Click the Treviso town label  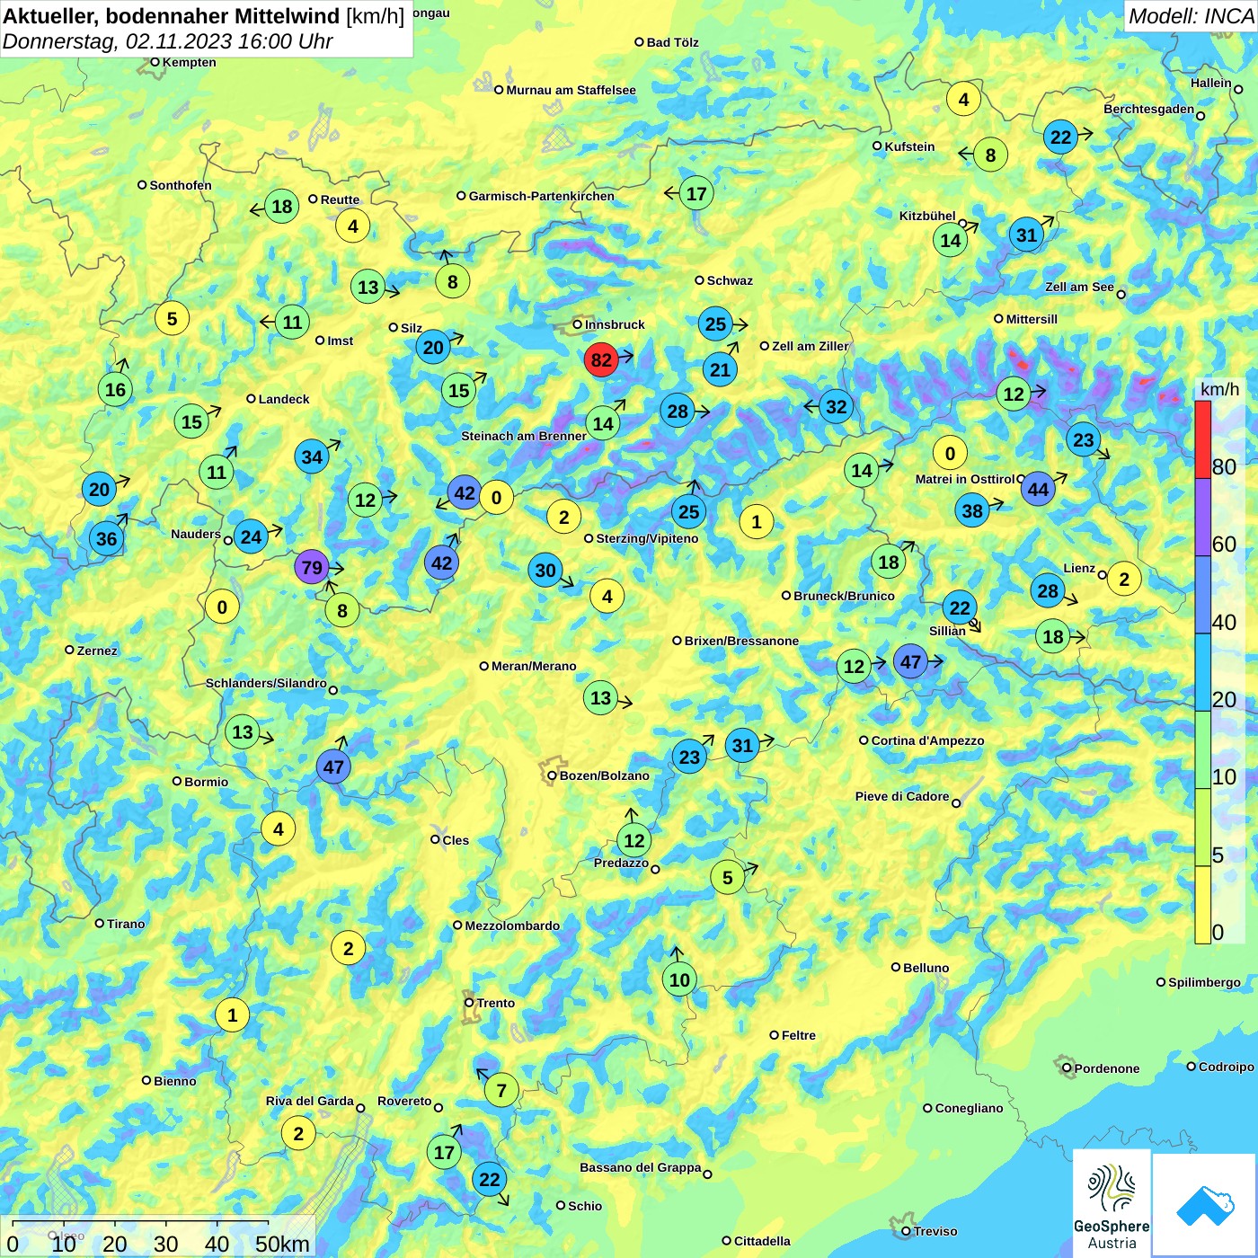(935, 1231)
